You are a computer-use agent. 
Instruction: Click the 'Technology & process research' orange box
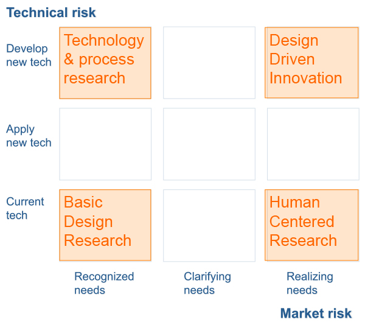[105, 63]
